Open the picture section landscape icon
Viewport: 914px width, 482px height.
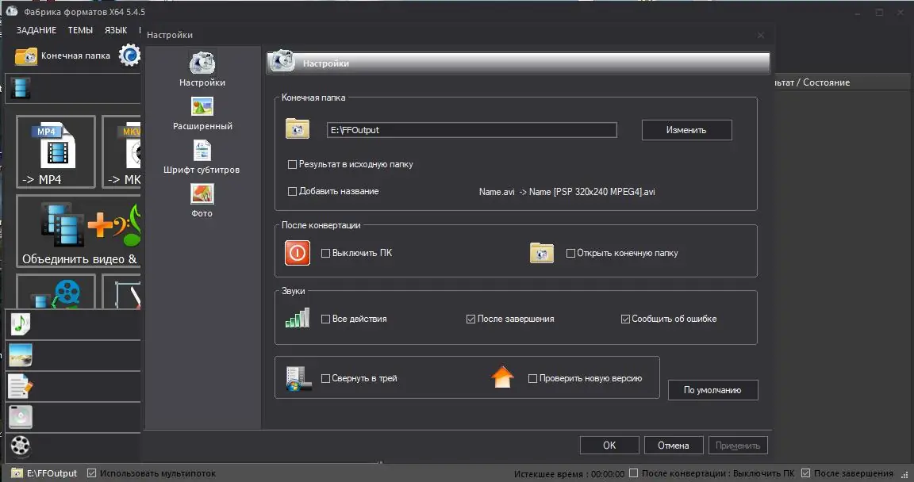[x=21, y=355]
